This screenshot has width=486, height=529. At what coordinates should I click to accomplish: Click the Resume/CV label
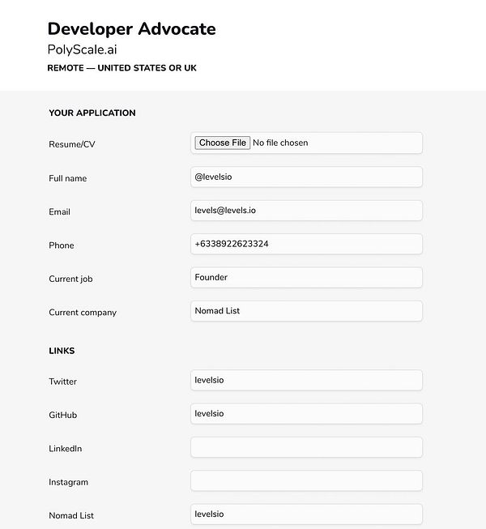pos(72,144)
